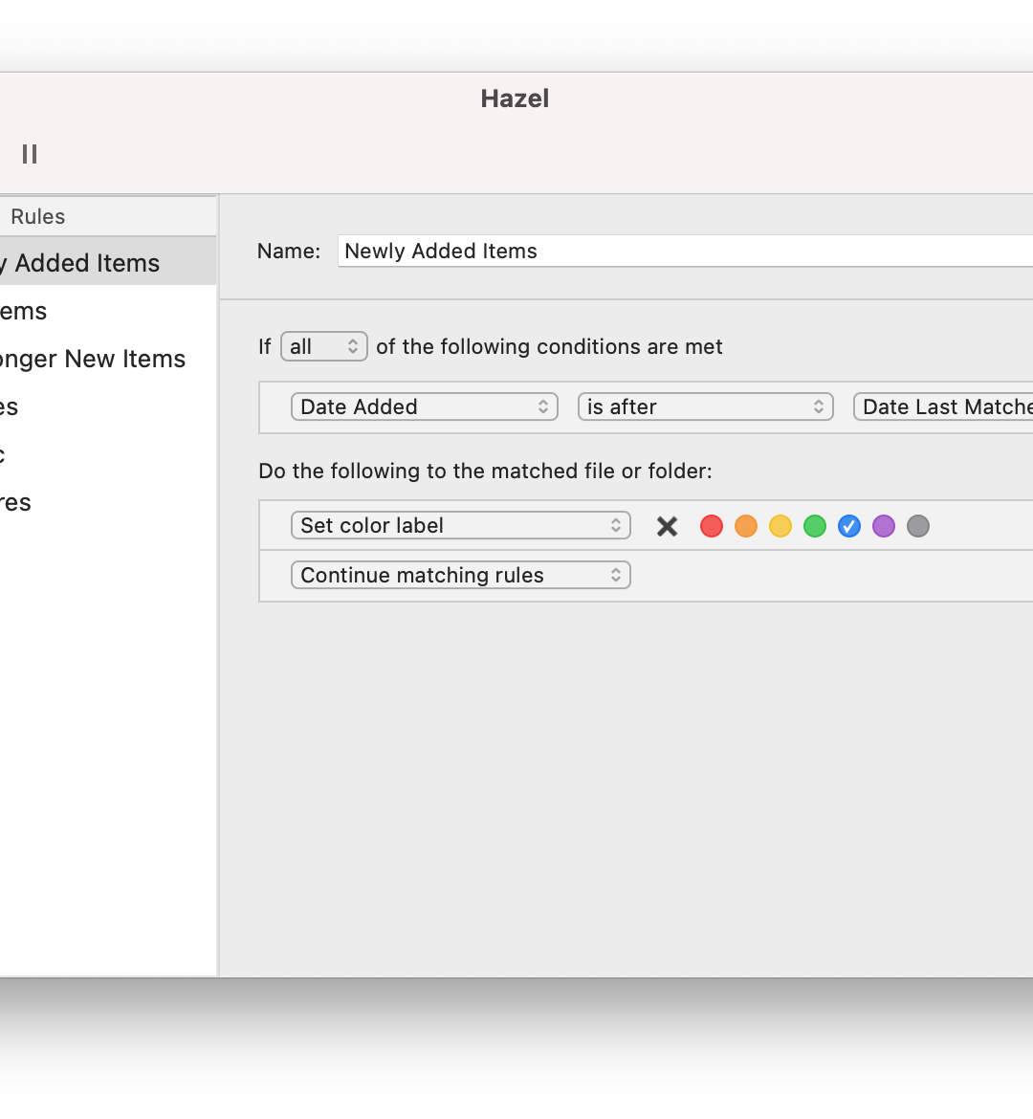Viewport: 1033px width, 1119px height.
Task: Click the pause rules icon
Action: 30,154
